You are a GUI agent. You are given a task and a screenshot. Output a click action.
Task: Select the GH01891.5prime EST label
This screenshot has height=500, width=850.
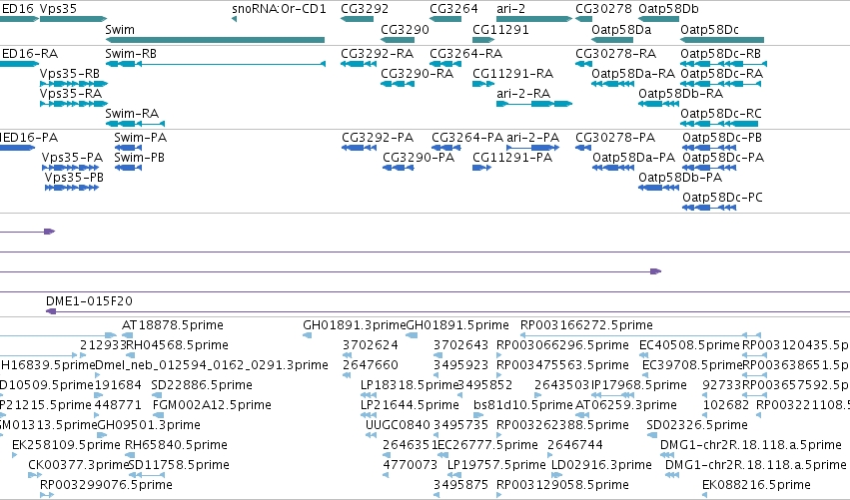click(457, 325)
